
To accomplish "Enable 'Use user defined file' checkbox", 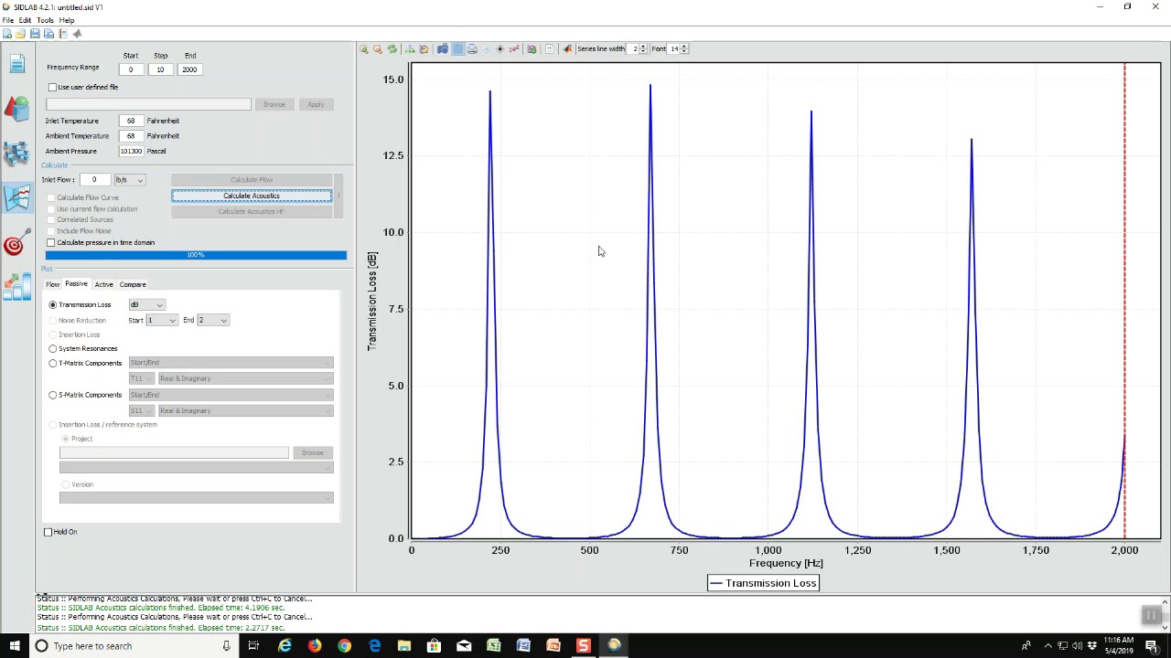I will click(52, 87).
